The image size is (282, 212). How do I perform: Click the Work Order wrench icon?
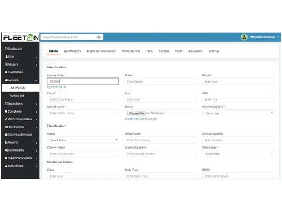pos(6,119)
